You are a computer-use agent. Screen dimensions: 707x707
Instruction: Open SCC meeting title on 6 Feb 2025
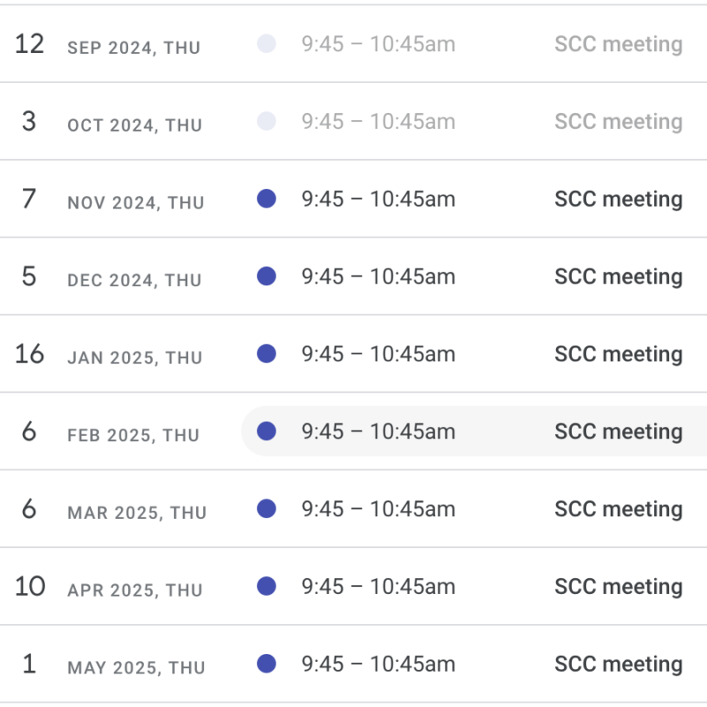pos(618,432)
